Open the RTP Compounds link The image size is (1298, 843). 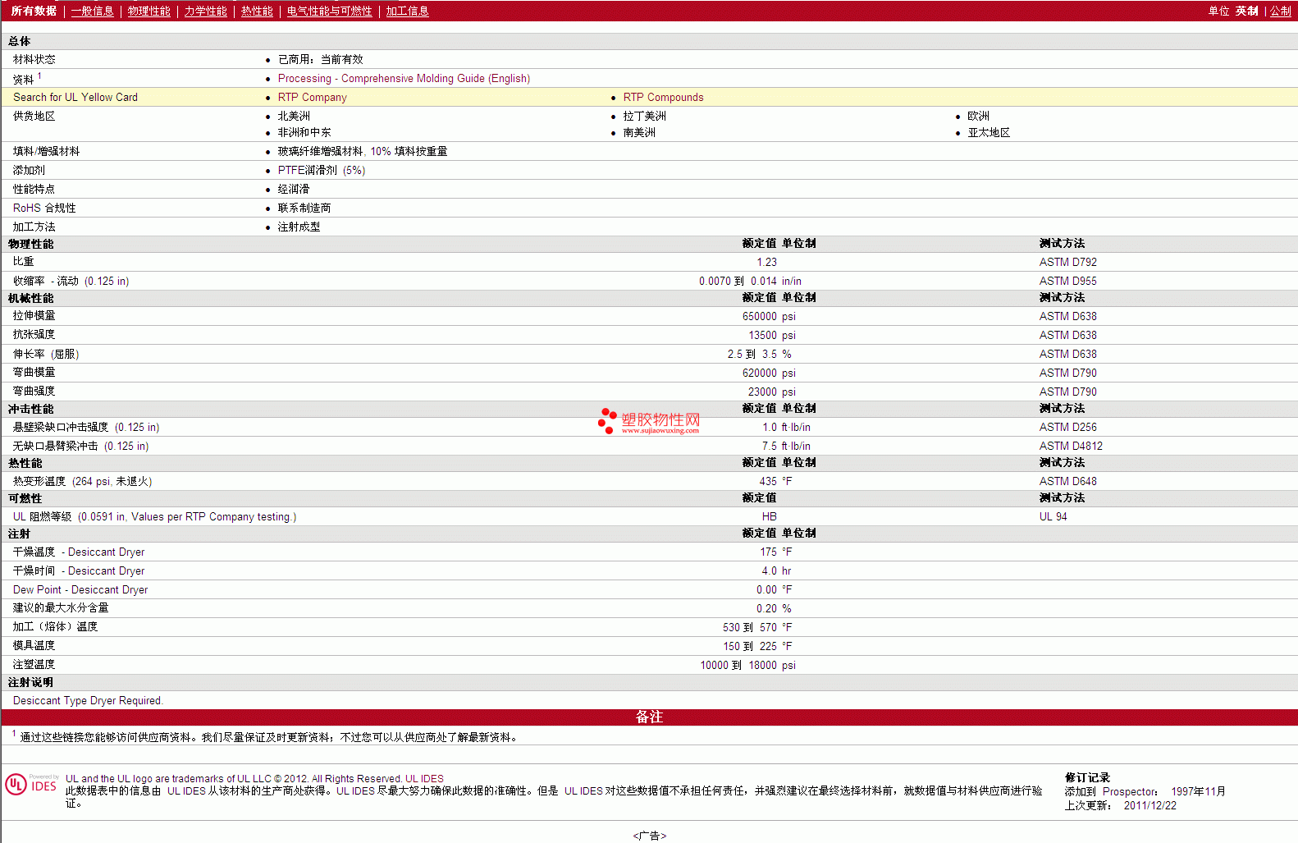663,98
